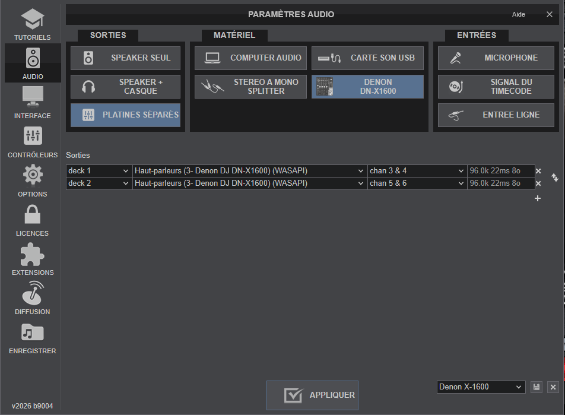Open the Licences padlock section
The image size is (565, 415).
coord(32,220)
